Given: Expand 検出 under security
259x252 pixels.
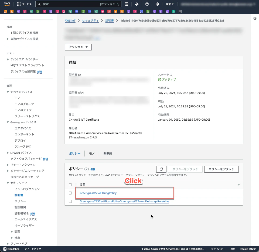Looking at the screenshot, I should pos(12,238).
